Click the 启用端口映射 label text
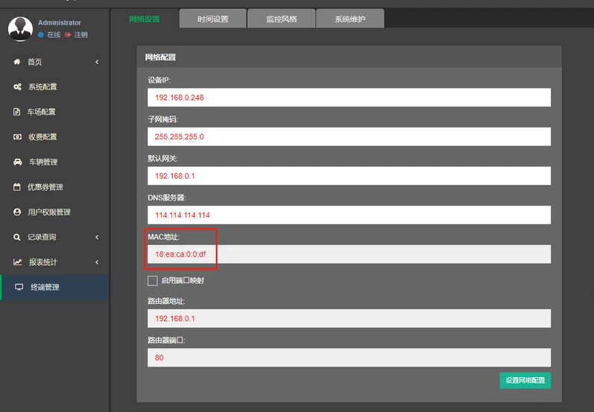594x412 pixels. pyautogui.click(x=183, y=281)
